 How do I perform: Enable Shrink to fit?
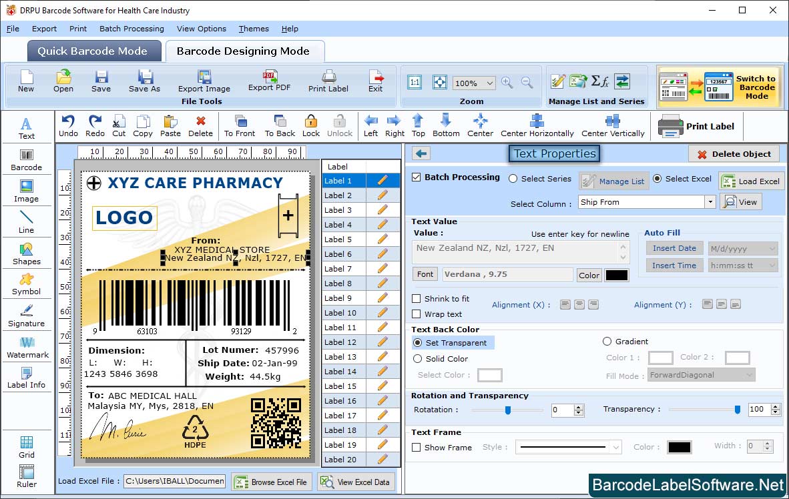[x=416, y=298]
